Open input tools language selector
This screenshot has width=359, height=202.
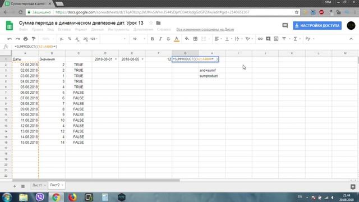coord(310,39)
